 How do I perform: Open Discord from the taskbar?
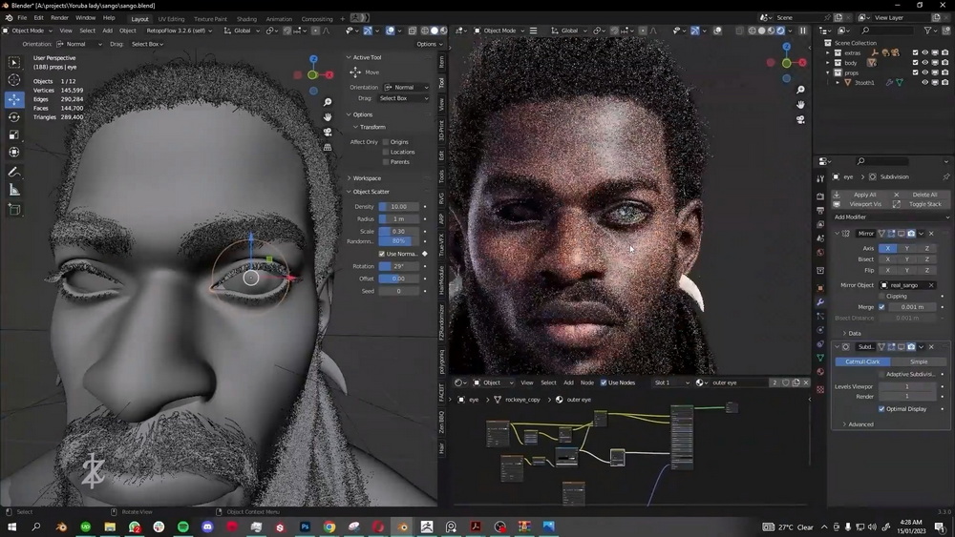(207, 527)
